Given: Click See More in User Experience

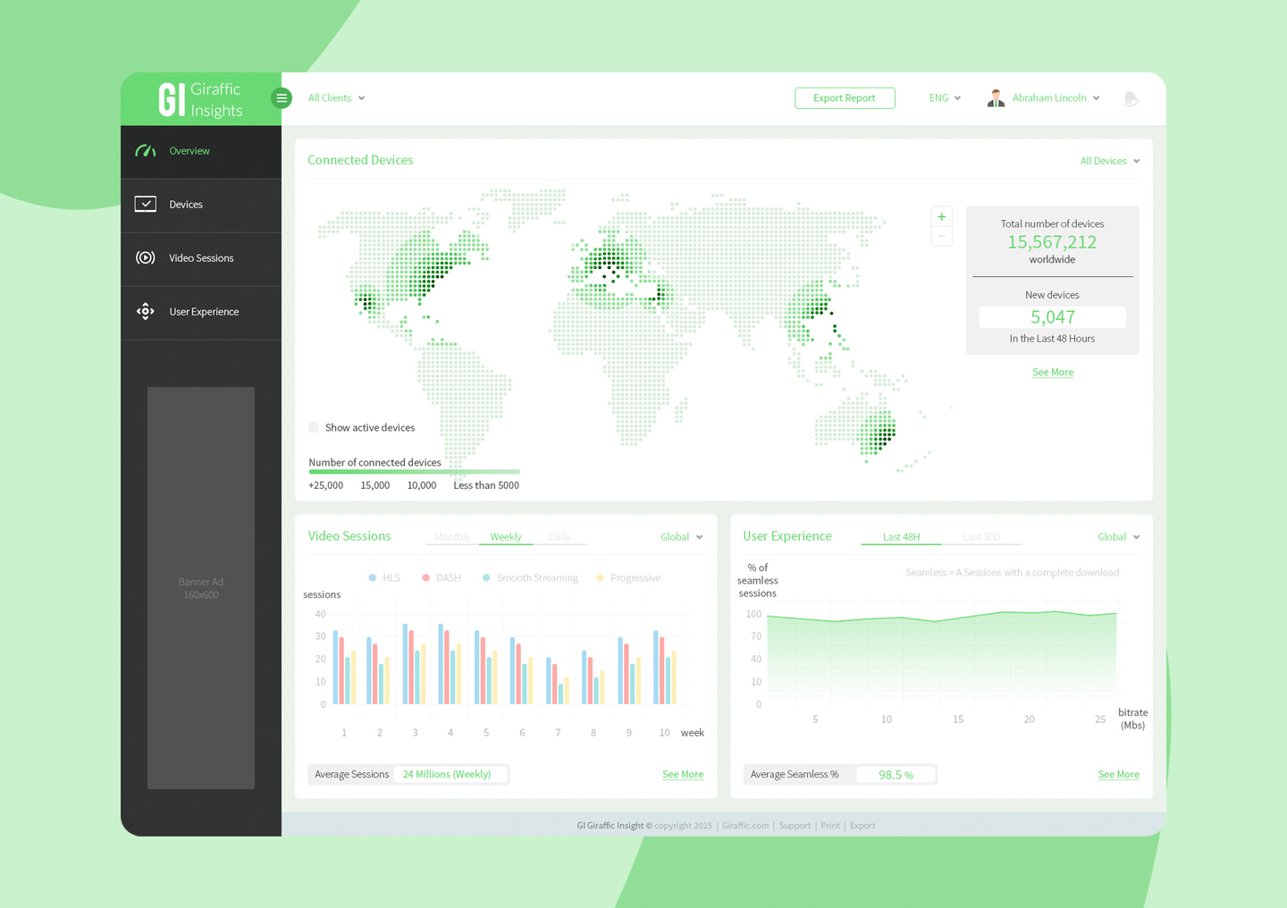Looking at the screenshot, I should (1118, 775).
